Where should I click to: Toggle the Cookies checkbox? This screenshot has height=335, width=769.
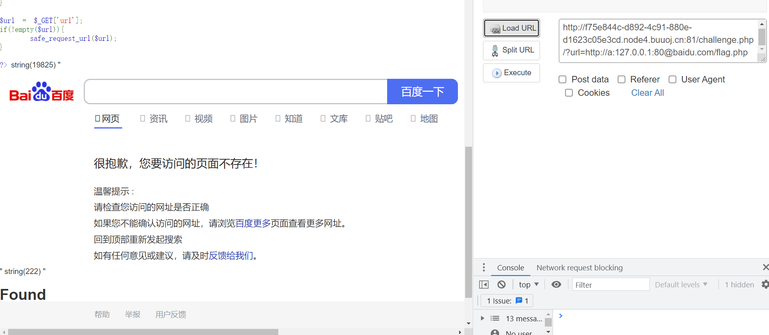pyautogui.click(x=569, y=93)
